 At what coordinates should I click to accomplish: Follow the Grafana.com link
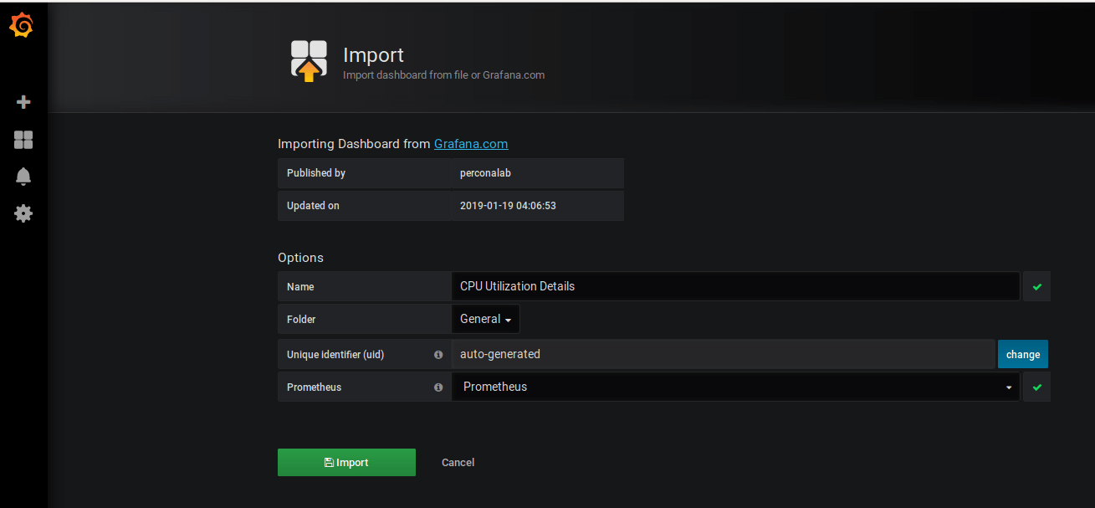point(471,144)
